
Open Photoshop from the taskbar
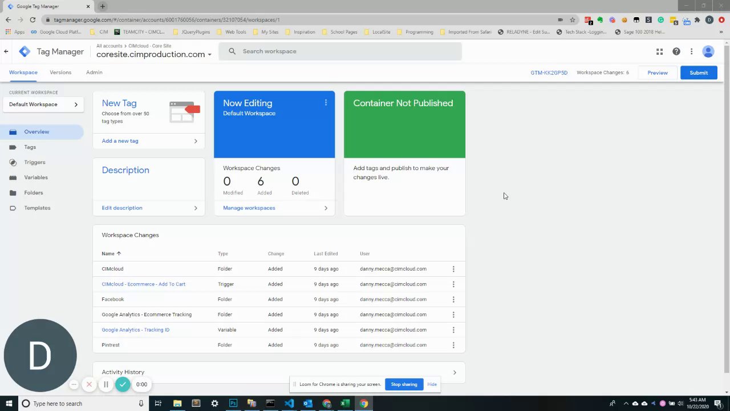(233, 404)
